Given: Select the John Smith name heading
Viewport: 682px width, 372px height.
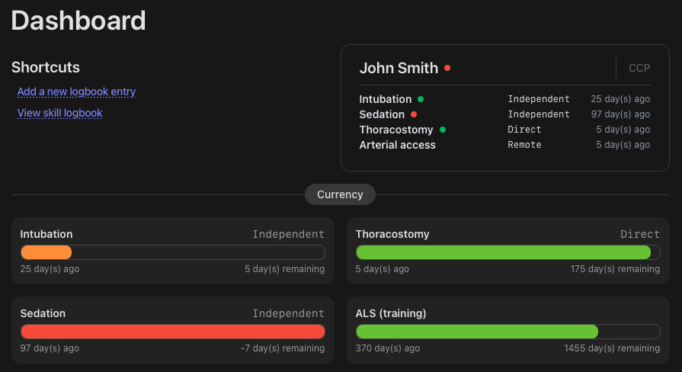Looking at the screenshot, I should 399,68.
